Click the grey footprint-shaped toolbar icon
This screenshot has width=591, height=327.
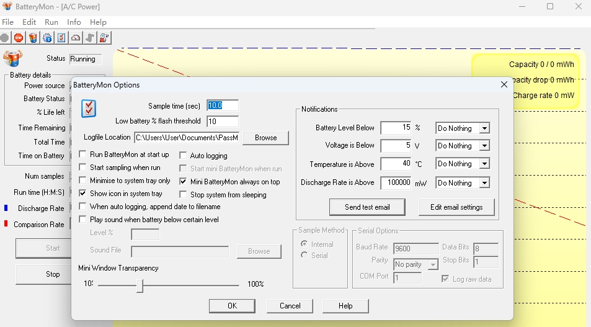90,38
